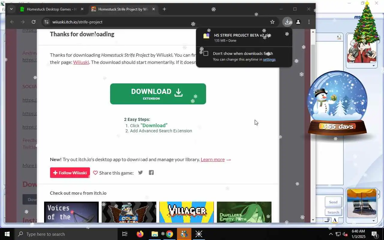Click Search button in messenger window
This screenshot has height=240, width=384.
pos(333,212)
